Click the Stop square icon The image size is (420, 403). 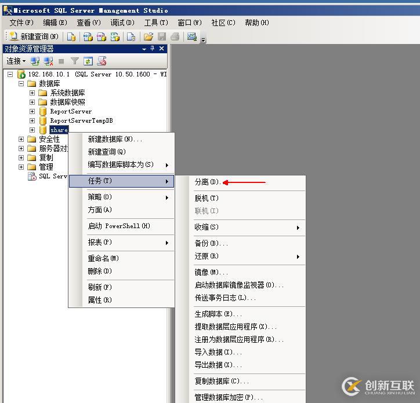pyautogui.click(x=61, y=61)
